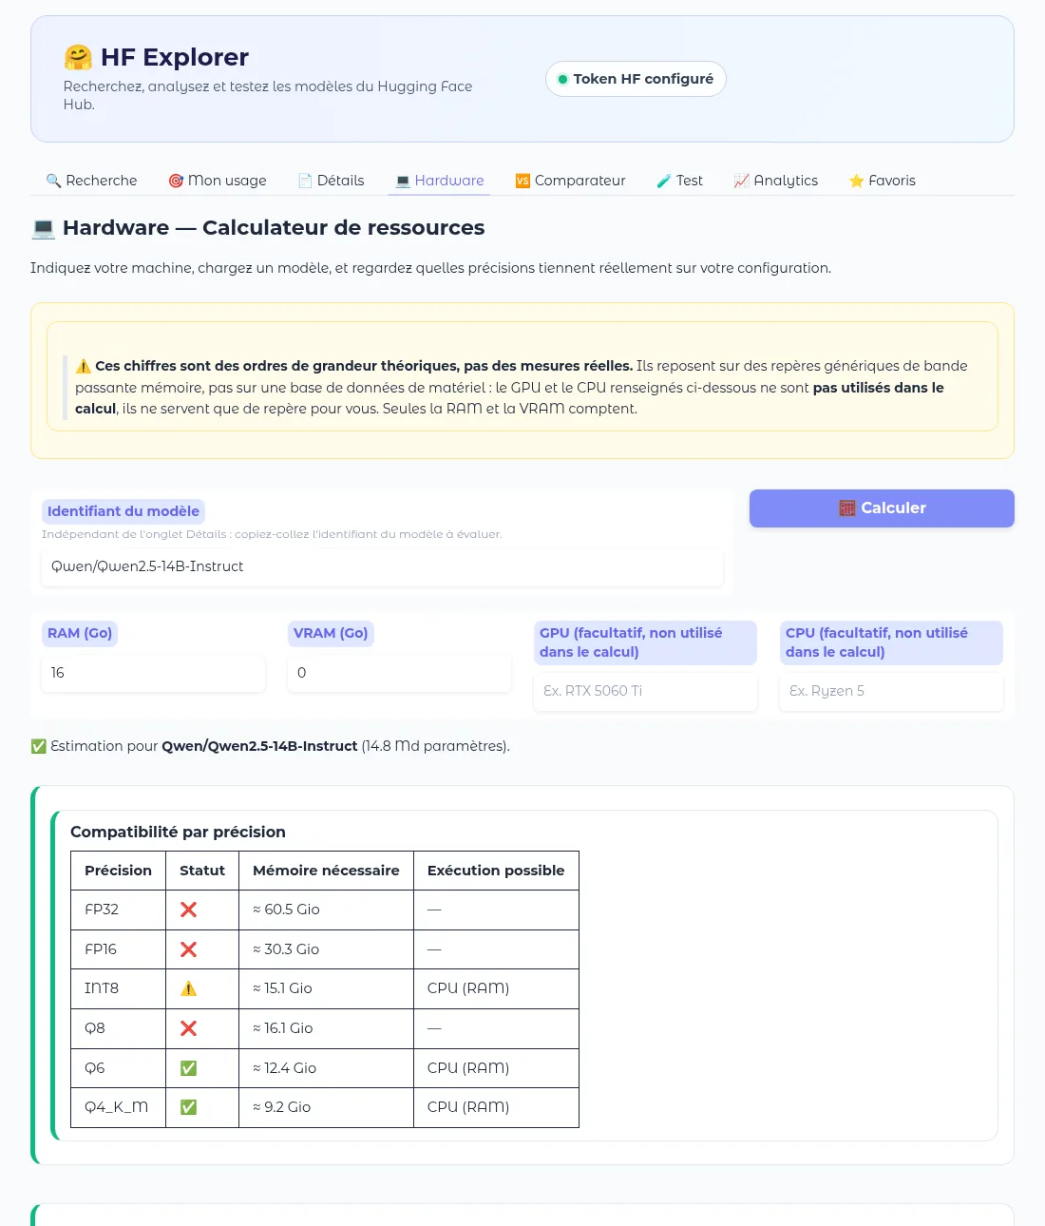This screenshot has width=1045, height=1226.
Task: Click the 'CPU (RAM)' cell in the Q6 row
Action: pos(496,1068)
